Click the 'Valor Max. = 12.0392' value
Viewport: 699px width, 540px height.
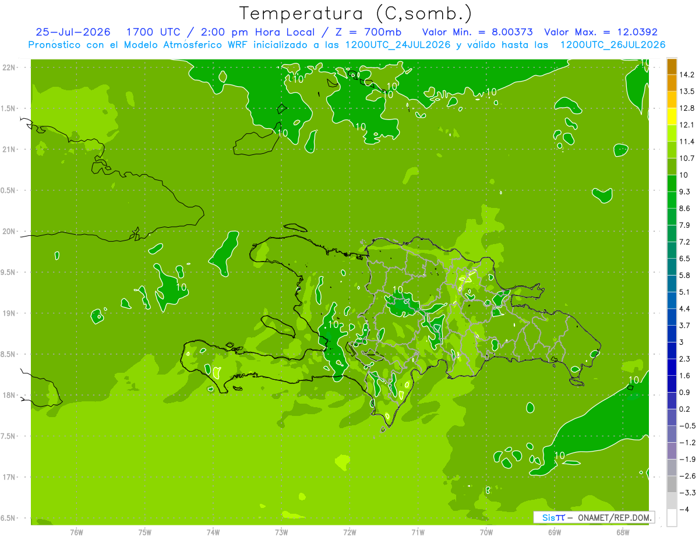coord(601,32)
